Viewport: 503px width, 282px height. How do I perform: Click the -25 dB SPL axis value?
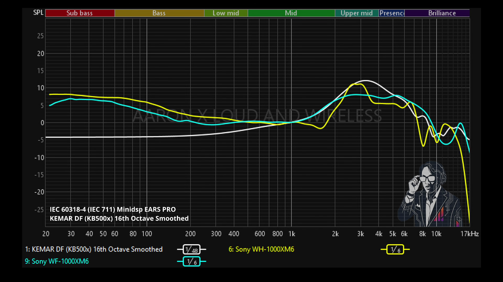[x=39, y=210]
